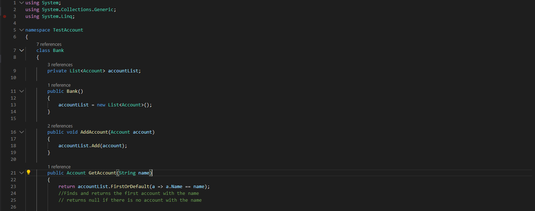Fold the Bank() constructor at line 11
Image resolution: width=535 pixels, height=211 pixels.
(21, 91)
